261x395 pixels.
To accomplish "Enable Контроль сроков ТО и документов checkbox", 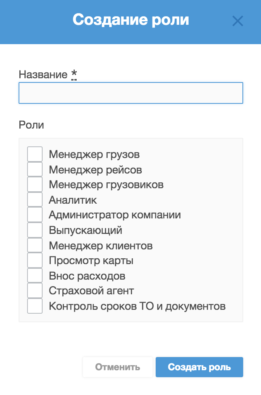I will tap(35, 306).
